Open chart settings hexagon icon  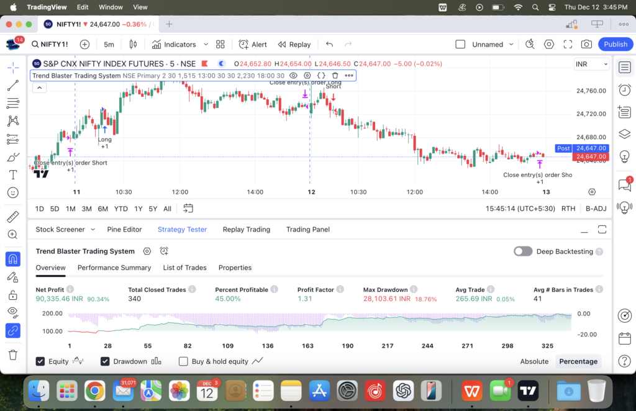(549, 44)
